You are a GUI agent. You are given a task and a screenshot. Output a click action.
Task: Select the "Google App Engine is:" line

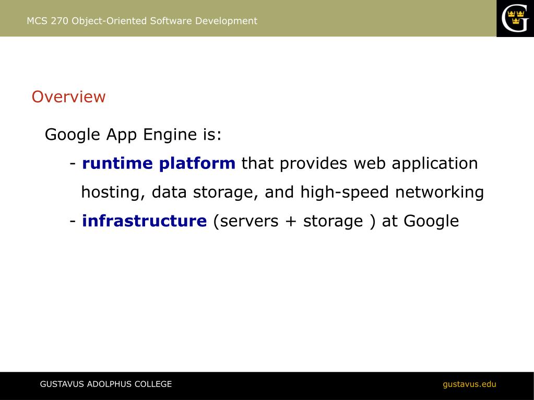pos(133,135)
